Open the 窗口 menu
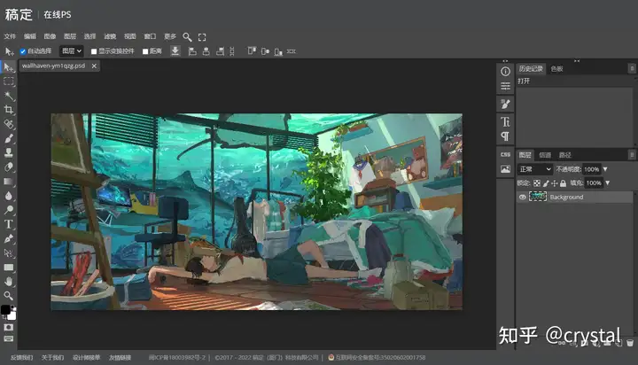This screenshot has height=365, width=638. point(150,36)
